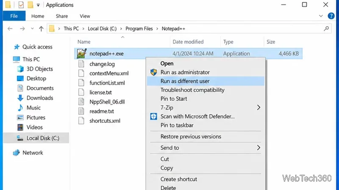Choose Pin to Start

[206, 99]
